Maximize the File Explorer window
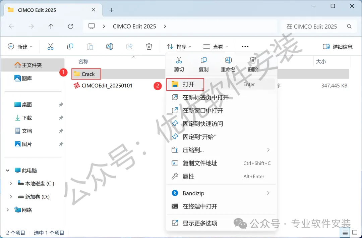 333,6
